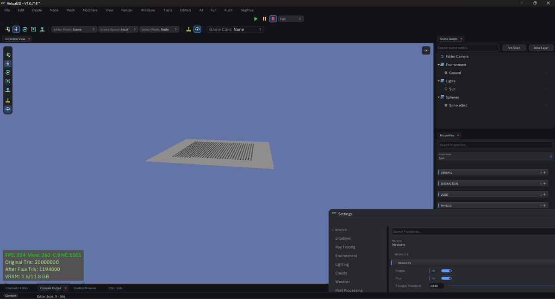The height and width of the screenshot is (299, 555).
Task: Click the gauge icon in viewport side toolbar
Action: tap(8, 109)
